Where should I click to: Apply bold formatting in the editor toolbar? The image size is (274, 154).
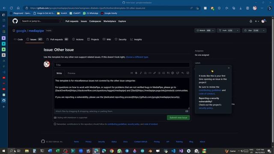(x=136, y=73)
